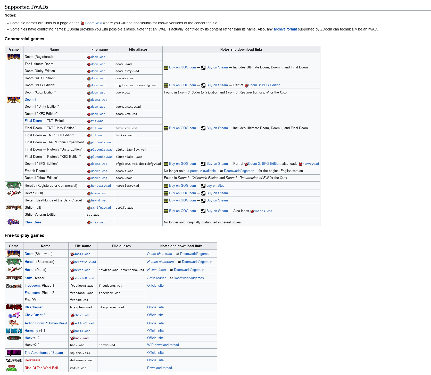Open the nerve.wad link
Image resolution: width=431 pixels, height=375 pixels.
[311, 164]
